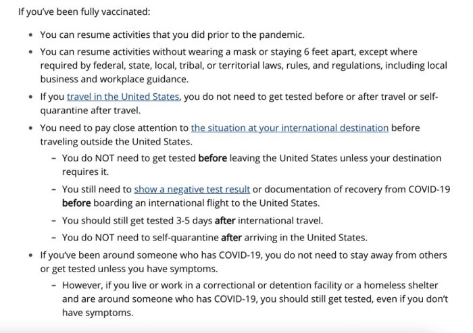Click the phrase "traveling outside the United States"
This screenshot has height=333, width=473.
pos(116,141)
